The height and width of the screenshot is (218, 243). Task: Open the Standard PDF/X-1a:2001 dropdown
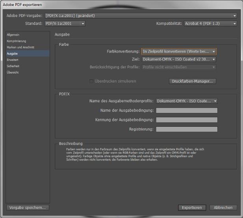pyautogui.click(x=65, y=24)
